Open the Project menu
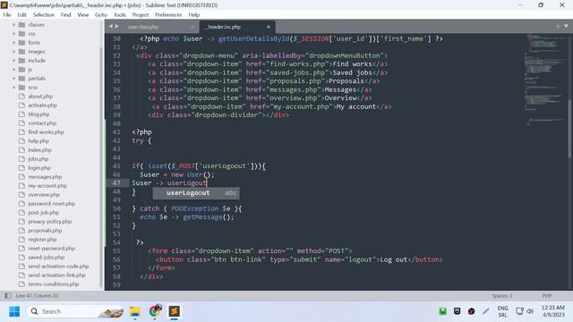Viewport: 573px width, 322px height. pyautogui.click(x=141, y=15)
